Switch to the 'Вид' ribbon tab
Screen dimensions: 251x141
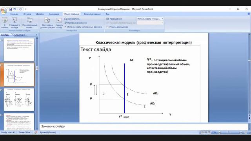coord(107,14)
